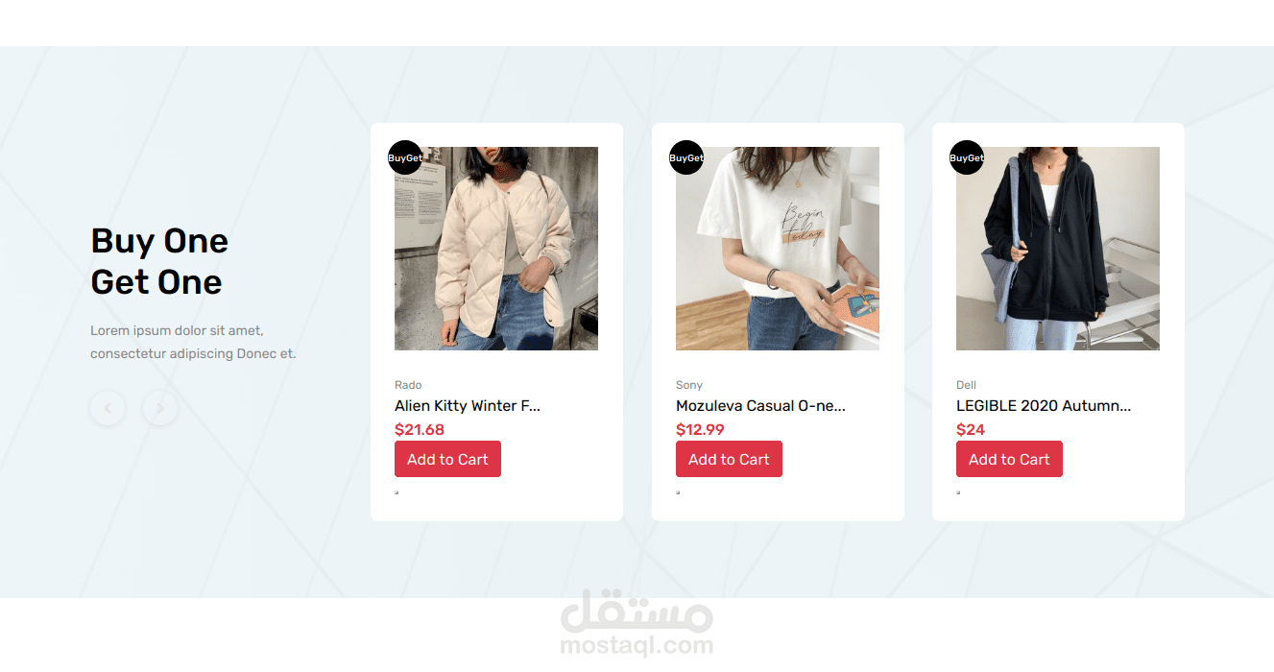The image size is (1274, 672).
Task: Click BuyGet badge on winter jacket card
Action: coord(405,157)
